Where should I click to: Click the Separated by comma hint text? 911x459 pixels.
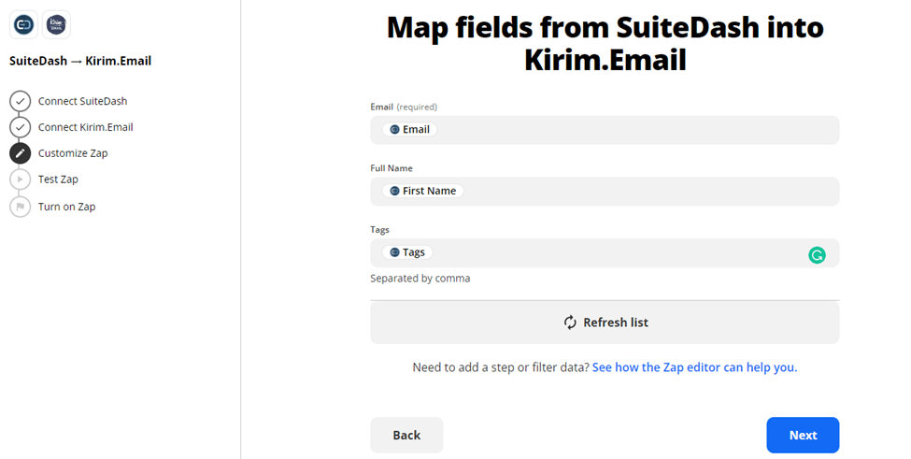(x=420, y=279)
